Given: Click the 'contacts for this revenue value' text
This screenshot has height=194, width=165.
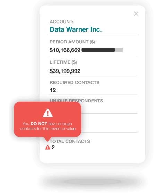Looking at the screenshot, I should [x=48, y=129].
